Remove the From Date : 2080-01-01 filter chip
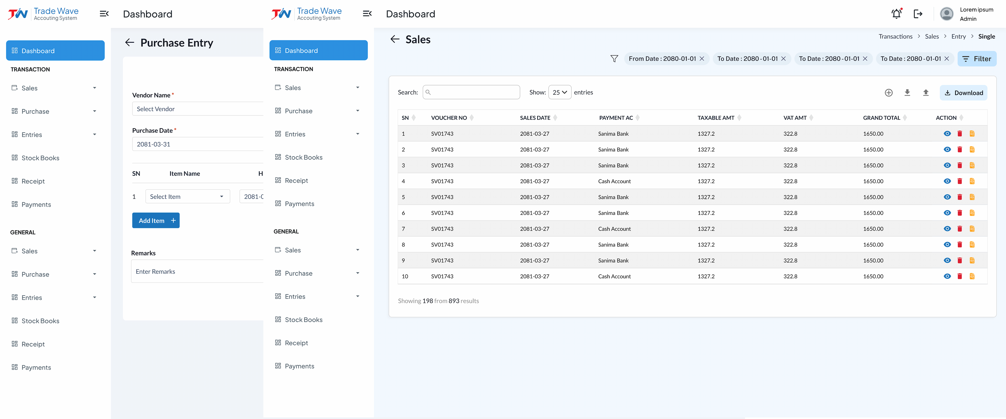The width and height of the screenshot is (1006, 419). [702, 59]
